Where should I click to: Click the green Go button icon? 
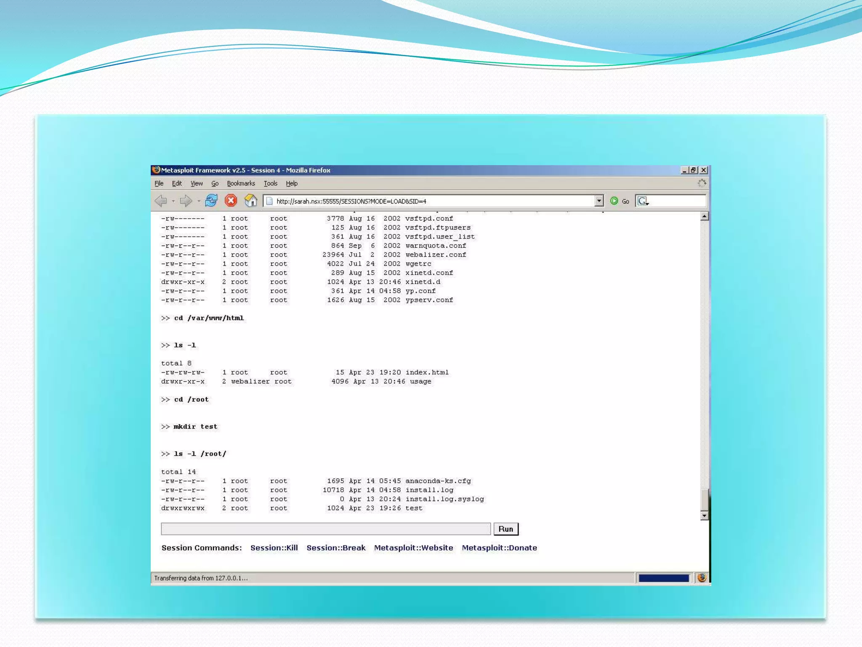[614, 201]
